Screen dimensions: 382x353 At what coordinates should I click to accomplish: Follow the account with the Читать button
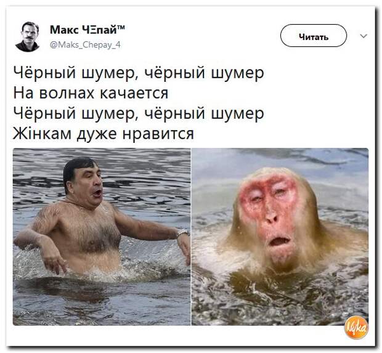click(x=314, y=36)
